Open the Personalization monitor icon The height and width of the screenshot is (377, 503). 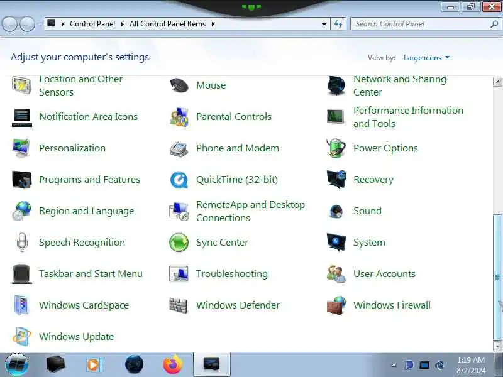click(x=21, y=148)
